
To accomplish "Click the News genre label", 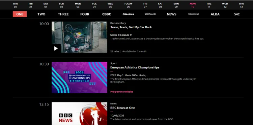I will pyautogui.click(x=113, y=103).
